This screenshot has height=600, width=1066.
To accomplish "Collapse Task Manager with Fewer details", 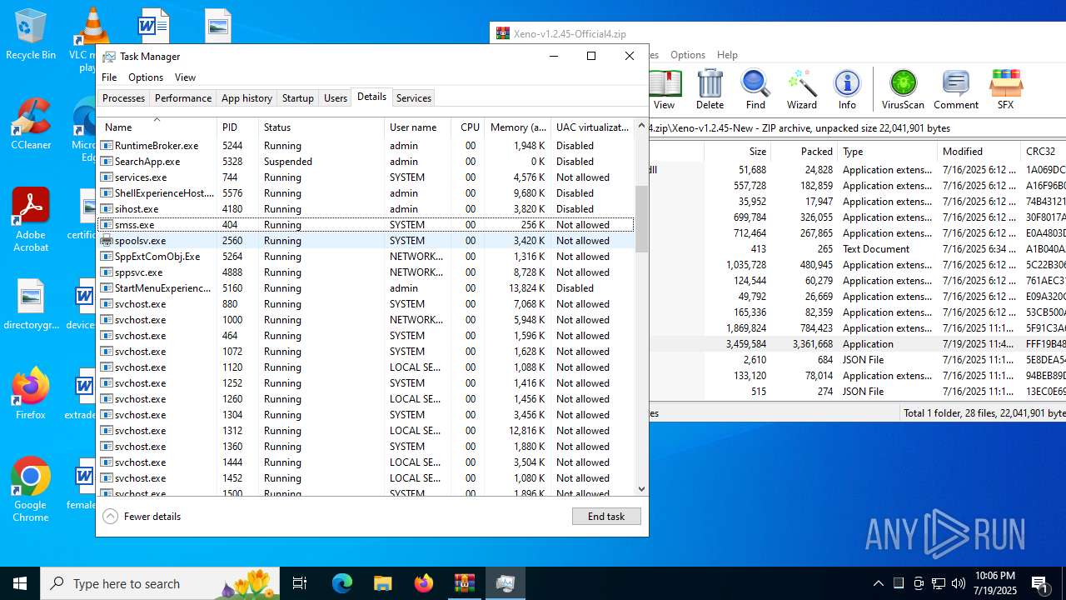I will [142, 517].
